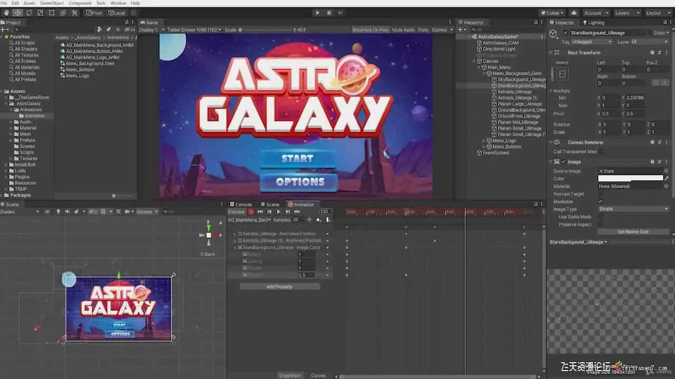The height and width of the screenshot is (379, 675).
Task: Open the Window menu
Action: 118,3
